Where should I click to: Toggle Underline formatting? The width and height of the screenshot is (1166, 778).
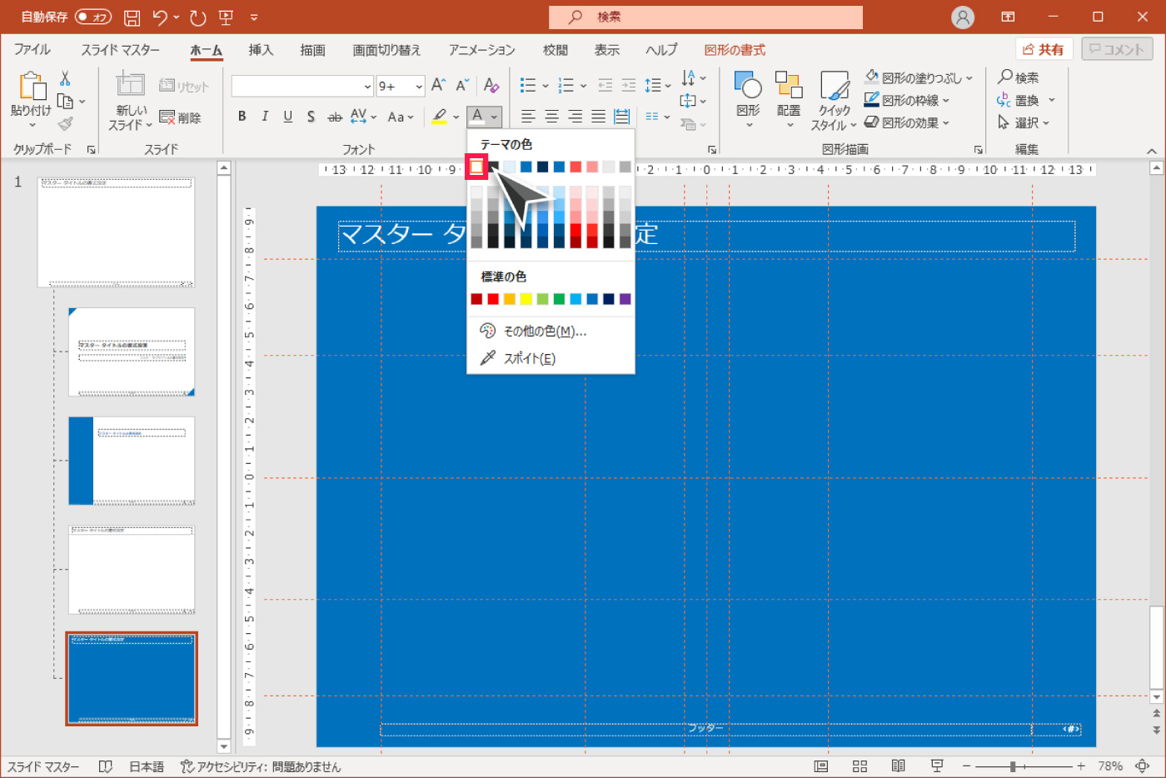(x=287, y=117)
